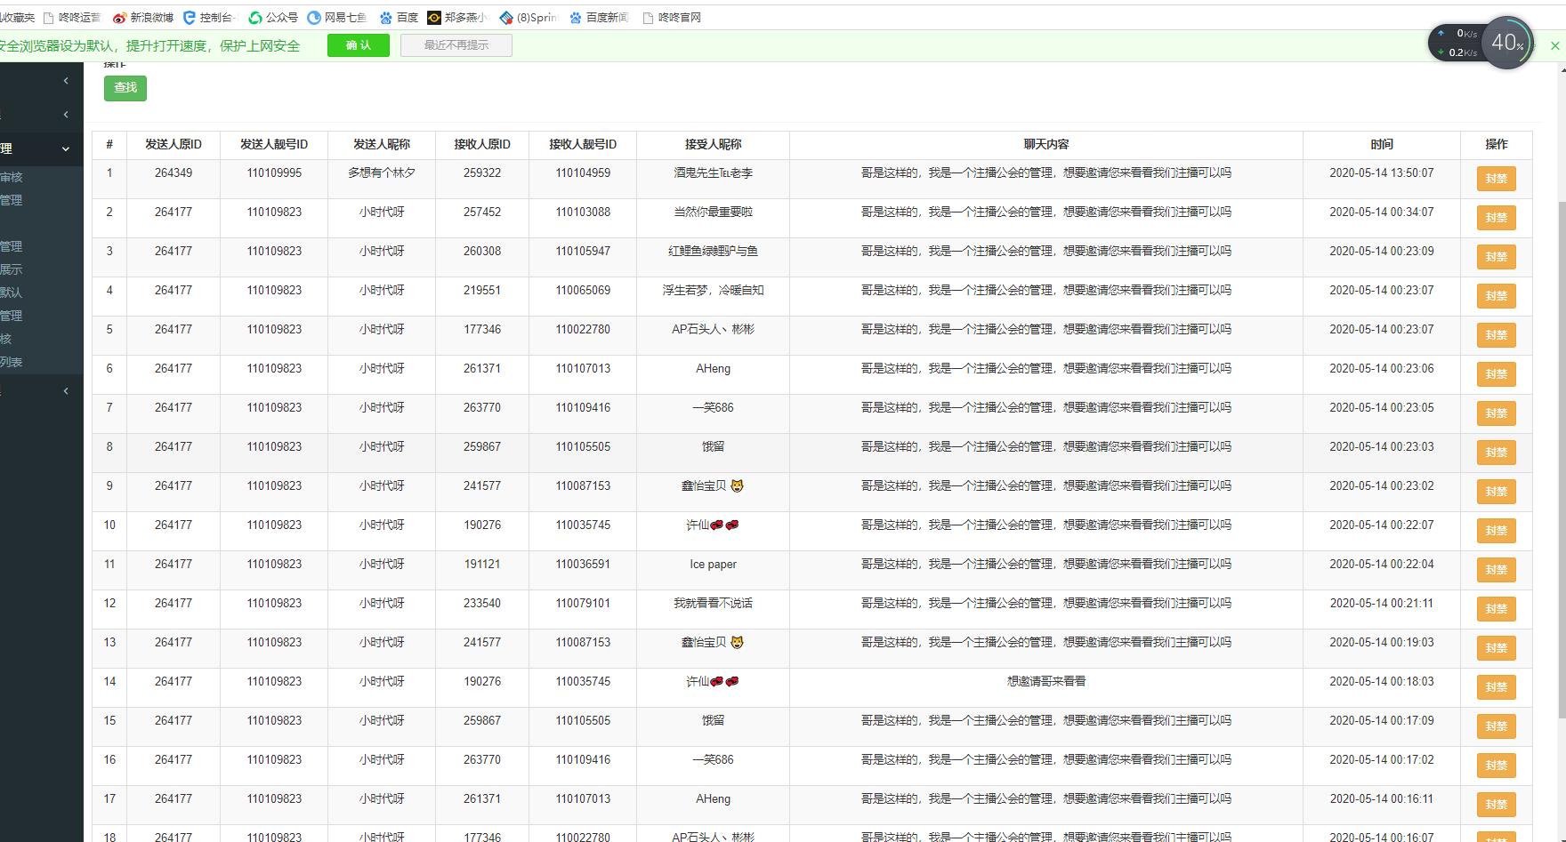Expand the topmost collapsed sidebar section

tap(65, 81)
